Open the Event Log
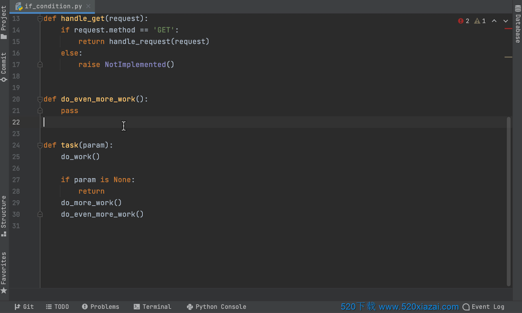The width and height of the screenshot is (522, 313). tap(484, 307)
